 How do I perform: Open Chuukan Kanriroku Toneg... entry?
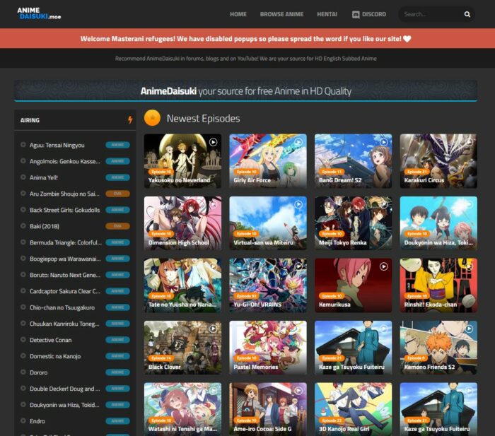[x=64, y=324]
